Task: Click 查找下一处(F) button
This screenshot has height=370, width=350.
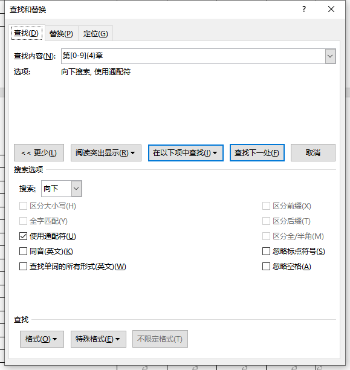Action: point(257,153)
